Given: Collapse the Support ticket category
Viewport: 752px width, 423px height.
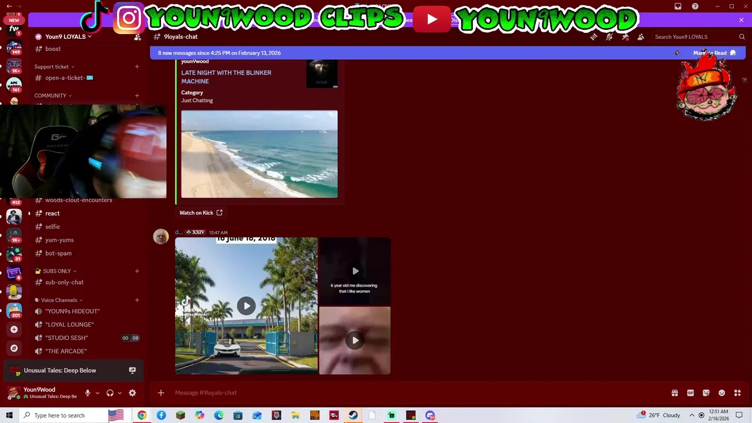Looking at the screenshot, I should click(54, 67).
